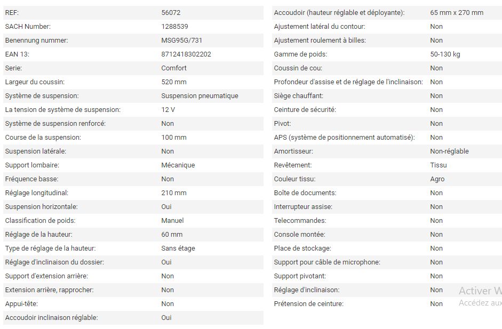502x329 pixels.
Task: Select the 'Sans étage' height adjustment value
Action: (x=178, y=248)
